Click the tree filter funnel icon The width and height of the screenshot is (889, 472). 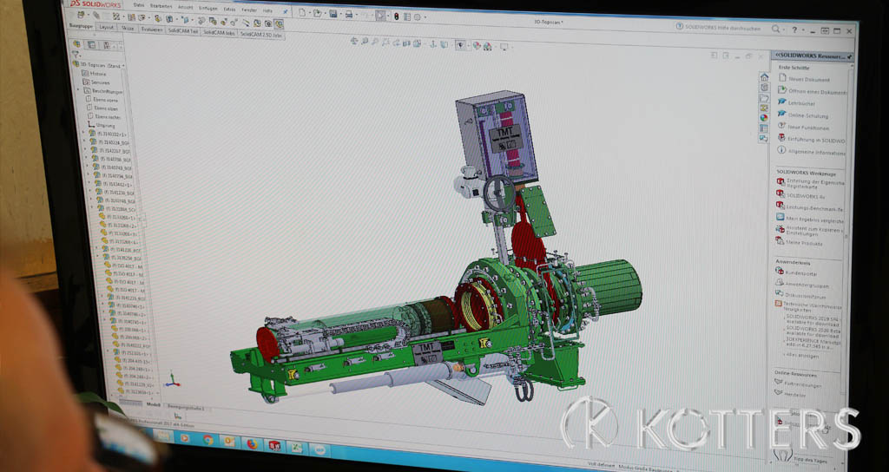[76, 55]
